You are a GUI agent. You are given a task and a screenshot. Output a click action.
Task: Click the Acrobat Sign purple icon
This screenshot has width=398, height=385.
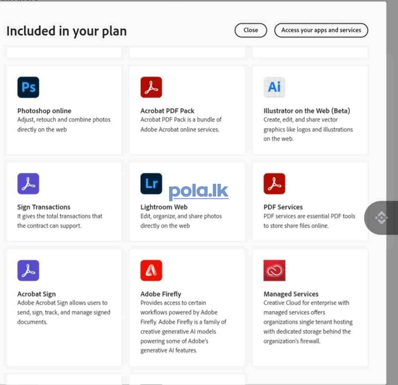point(28,270)
